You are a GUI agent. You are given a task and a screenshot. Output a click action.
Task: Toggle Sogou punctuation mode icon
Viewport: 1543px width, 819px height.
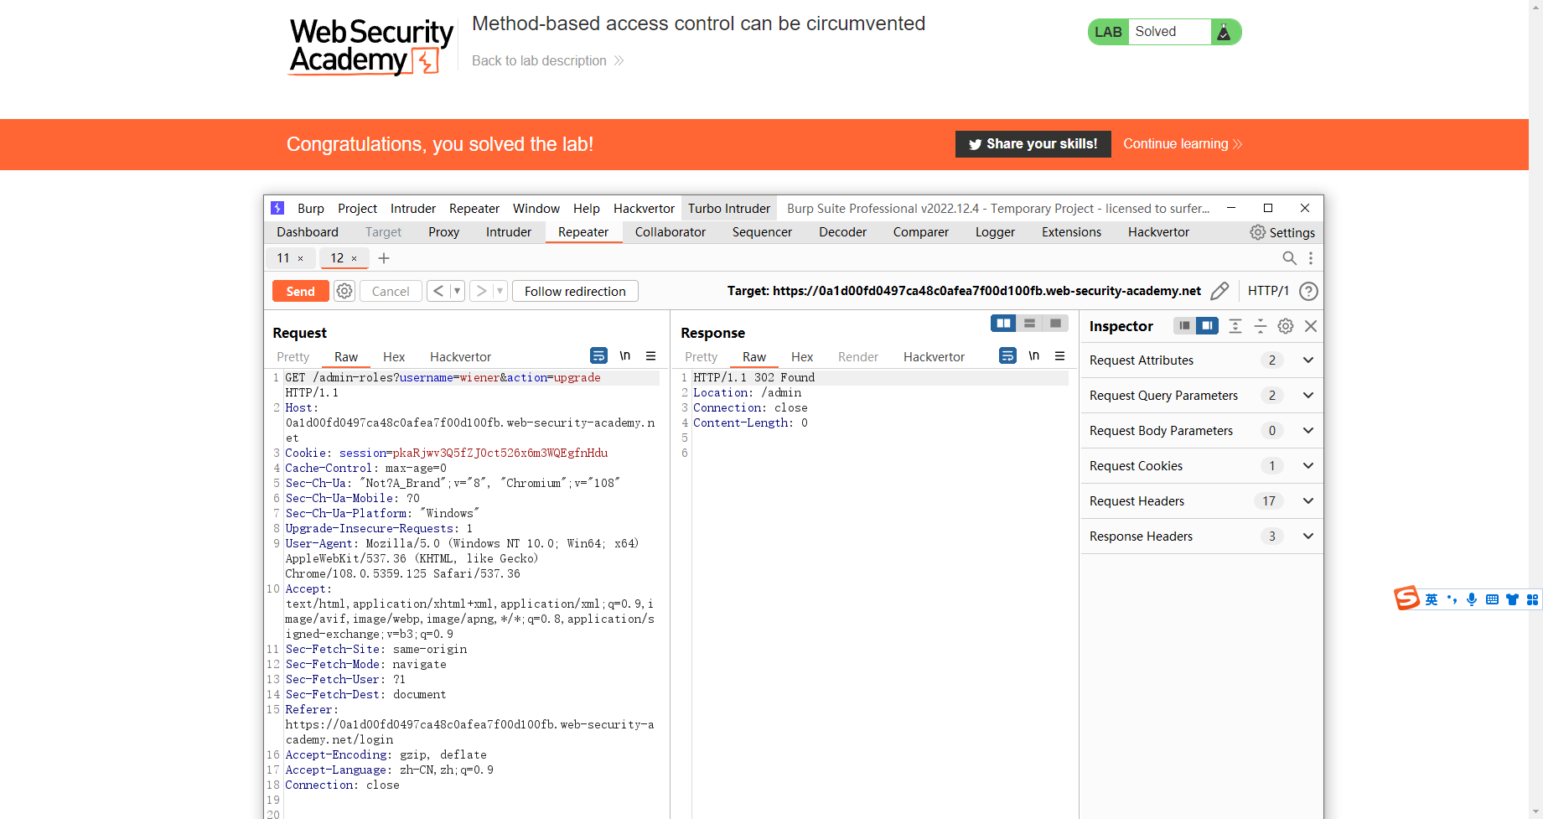(1452, 599)
